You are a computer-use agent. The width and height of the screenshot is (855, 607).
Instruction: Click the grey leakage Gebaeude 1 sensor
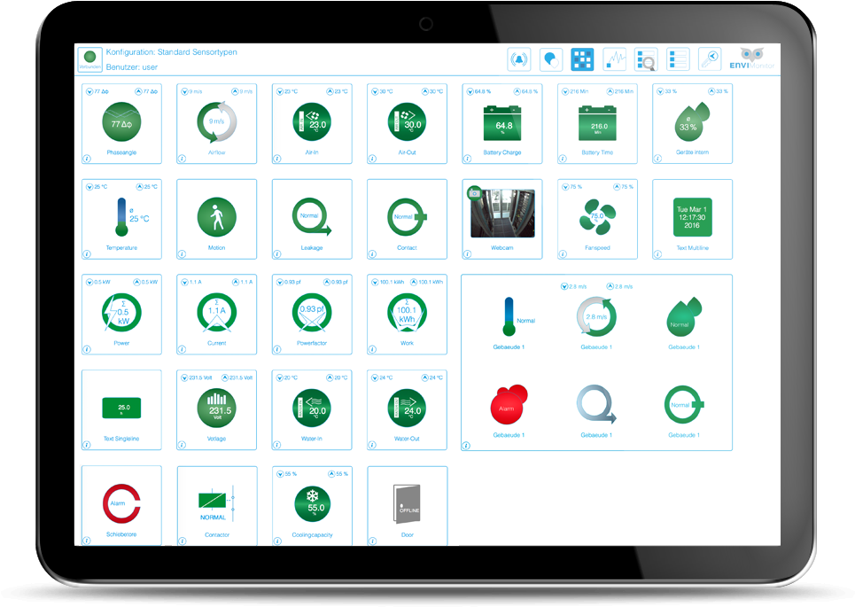click(x=596, y=404)
